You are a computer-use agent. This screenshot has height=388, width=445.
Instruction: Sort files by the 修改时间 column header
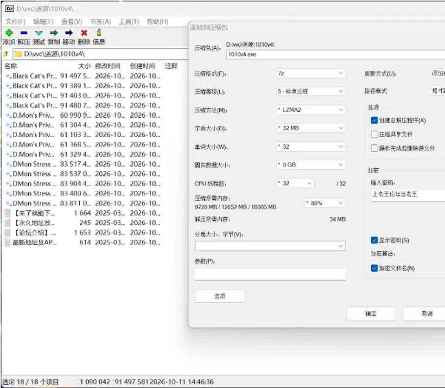point(110,66)
